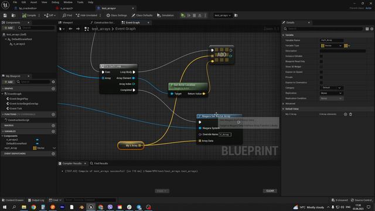375x211 pixels.
Task: Start Simulation from toolbar
Action: click(165, 15)
